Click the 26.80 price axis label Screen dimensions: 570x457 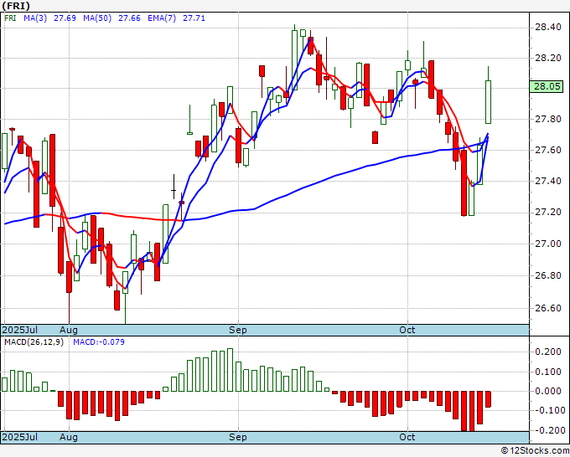tap(547, 276)
